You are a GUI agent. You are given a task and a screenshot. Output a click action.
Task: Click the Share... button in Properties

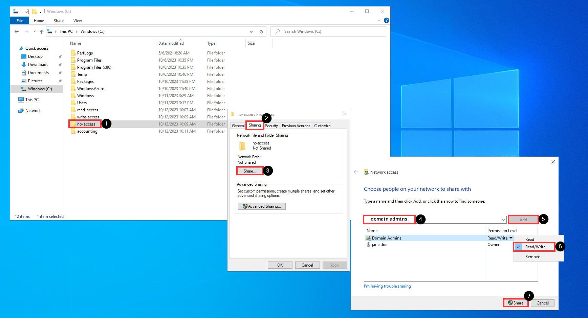point(250,171)
